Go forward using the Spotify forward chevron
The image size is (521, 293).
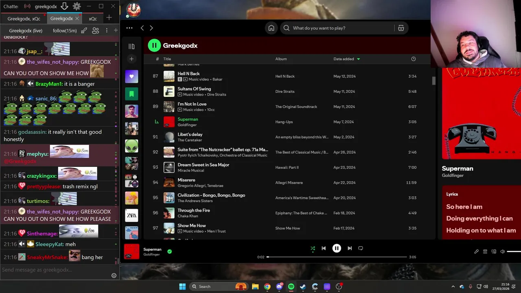(x=151, y=28)
